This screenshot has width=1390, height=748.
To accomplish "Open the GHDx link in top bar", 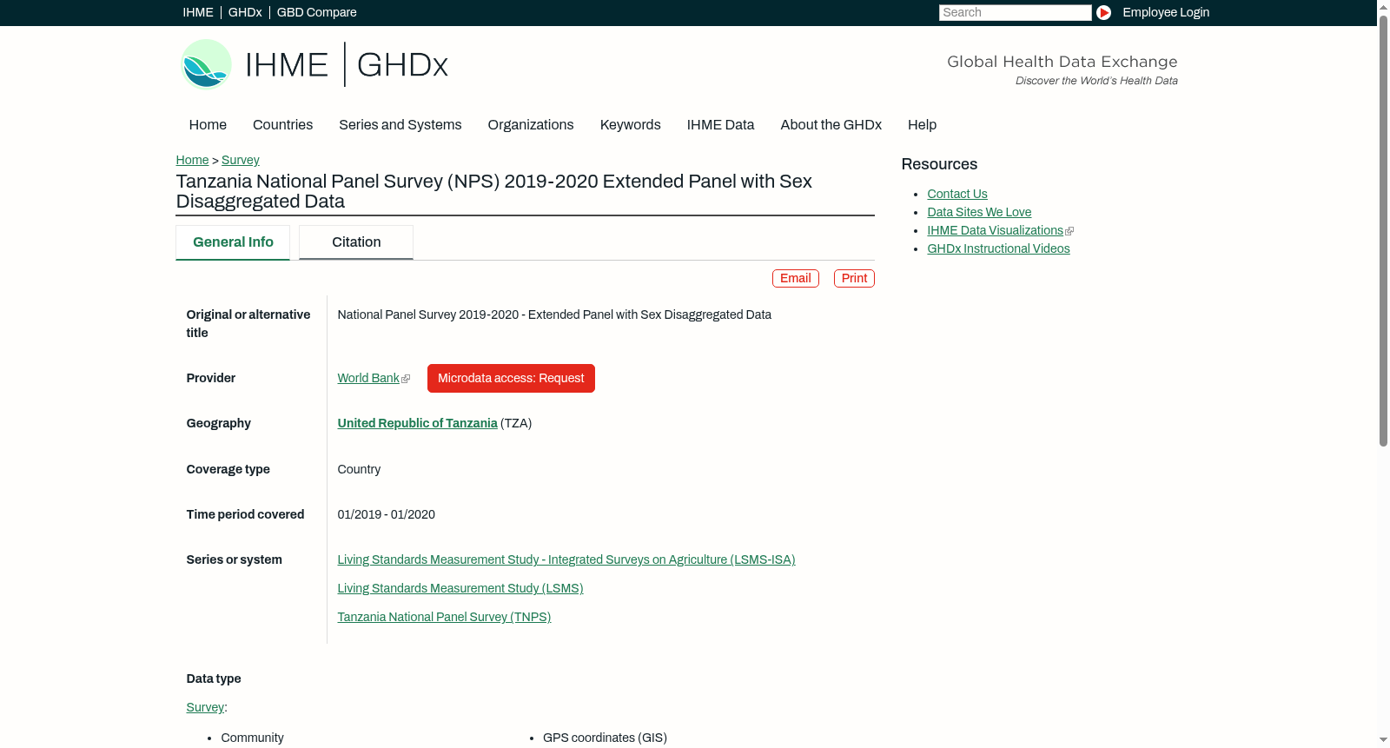I will (245, 12).
